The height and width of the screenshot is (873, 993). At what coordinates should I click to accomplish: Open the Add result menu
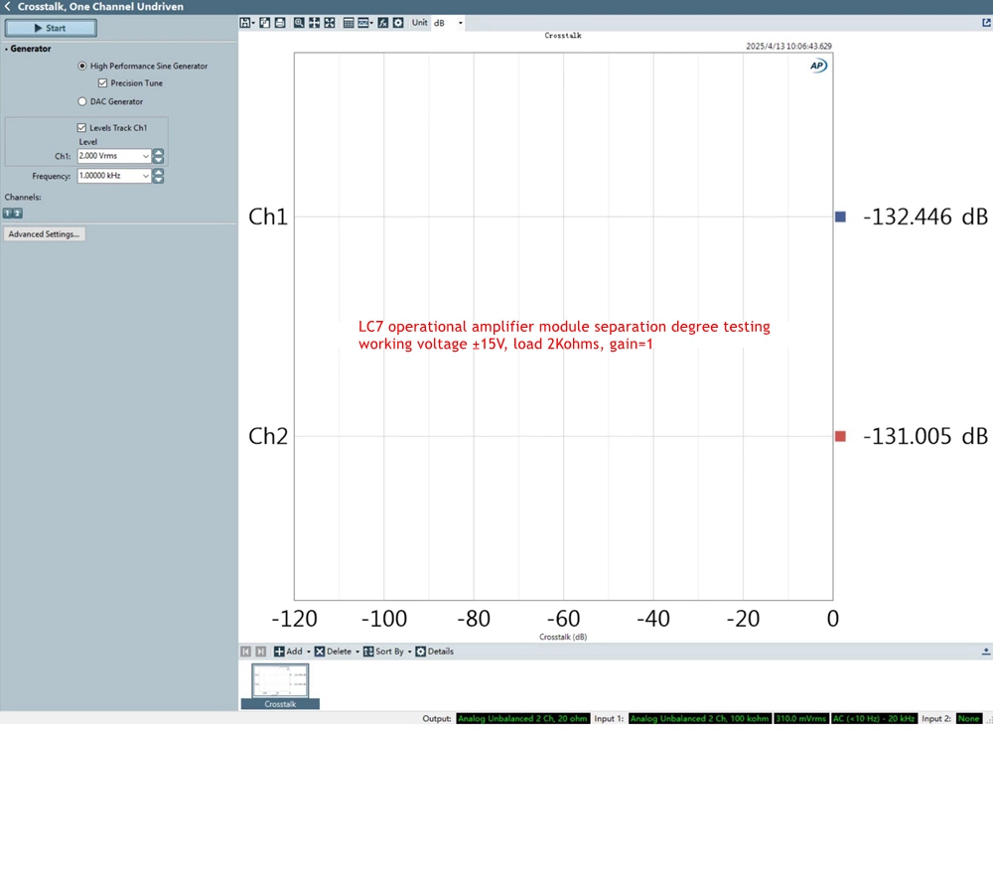click(x=293, y=652)
